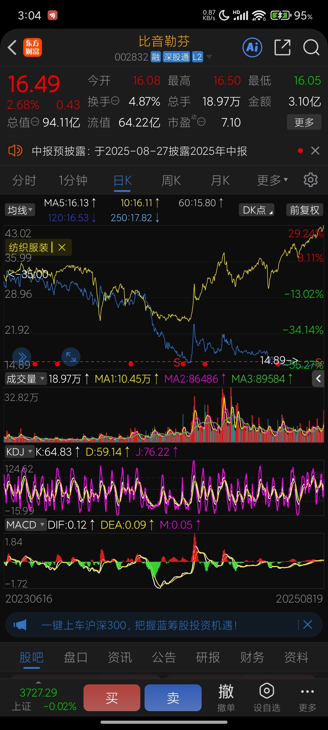328x730 pixels.
Task: Tap the MA1:10.45万 volume value
Action: (x=123, y=379)
